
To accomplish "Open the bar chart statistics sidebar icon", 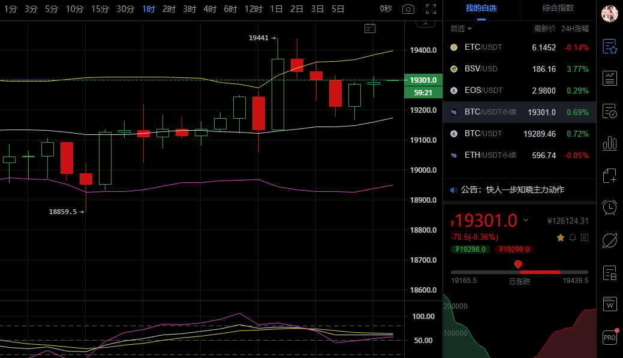I will [609, 143].
